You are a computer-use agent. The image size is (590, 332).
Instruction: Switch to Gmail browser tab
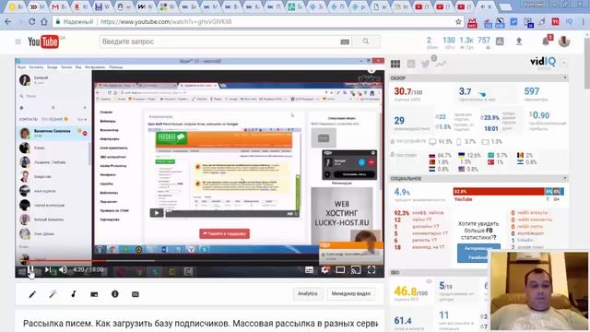coord(59,6)
